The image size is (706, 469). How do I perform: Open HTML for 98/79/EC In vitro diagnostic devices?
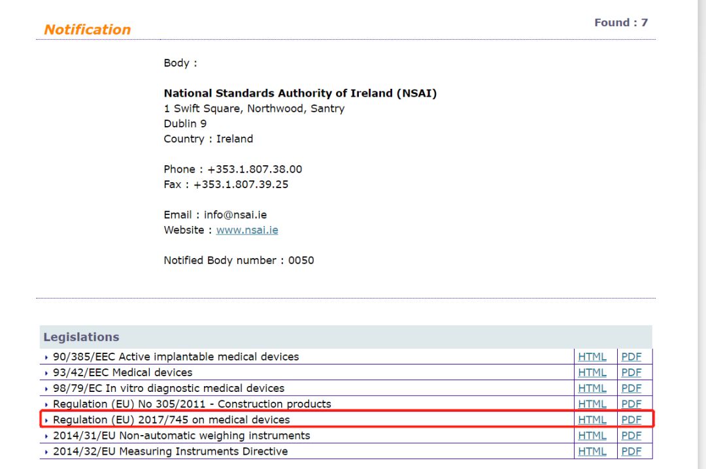(592, 389)
